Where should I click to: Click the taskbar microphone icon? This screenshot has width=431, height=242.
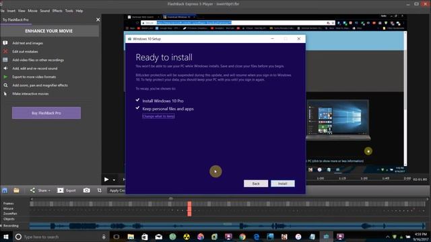pos(104,237)
